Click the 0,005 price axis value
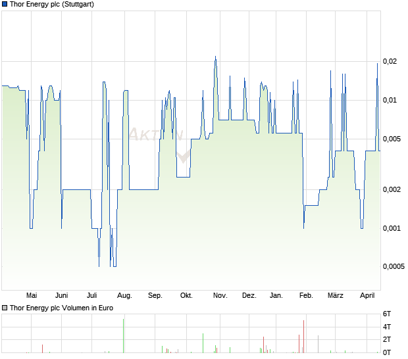The image size is (408, 359). [392, 139]
